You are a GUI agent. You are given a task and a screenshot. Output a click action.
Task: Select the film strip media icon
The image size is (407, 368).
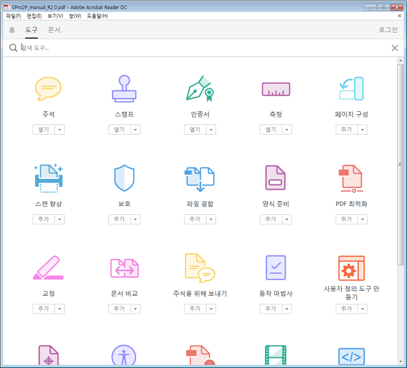275,355
